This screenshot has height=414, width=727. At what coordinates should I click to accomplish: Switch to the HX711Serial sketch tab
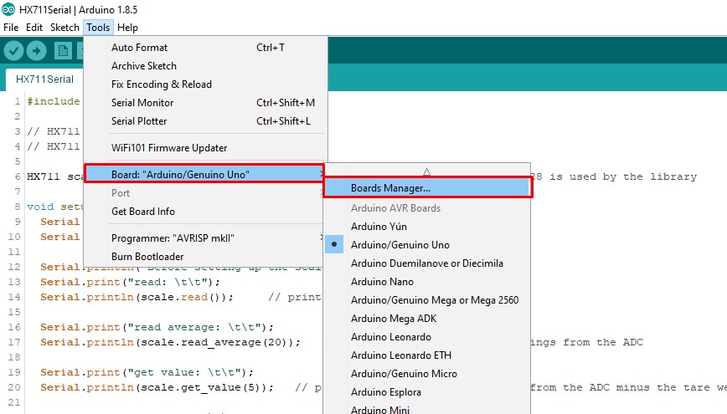[x=44, y=79]
